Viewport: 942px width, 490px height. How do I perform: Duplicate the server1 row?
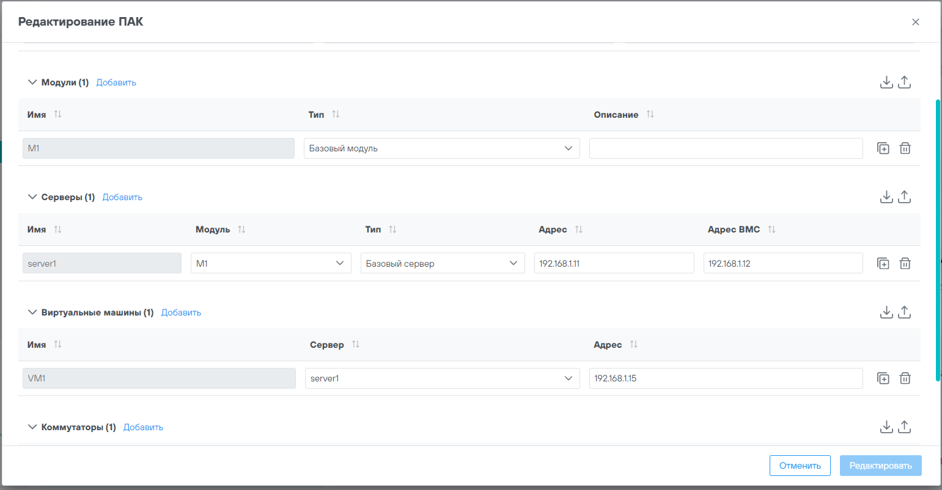883,264
